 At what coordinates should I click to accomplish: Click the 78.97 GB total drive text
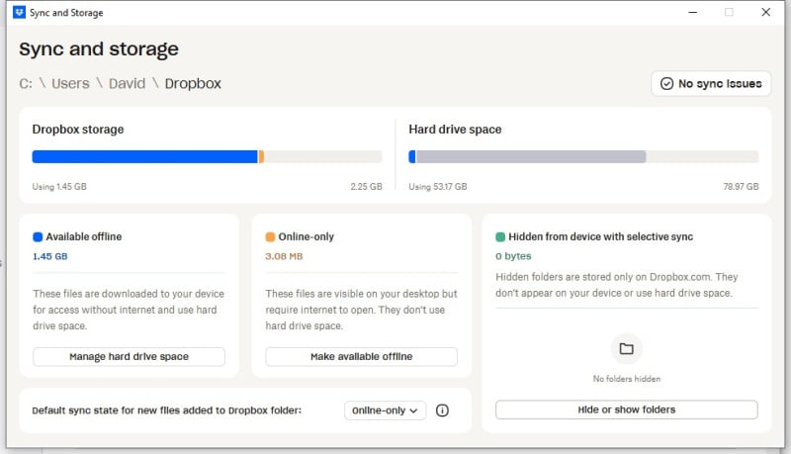pos(741,187)
